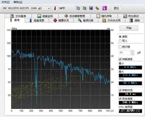Click the copy screenshot to clipboard icon
Screen dimensions: 145x117
(x=84, y=8)
